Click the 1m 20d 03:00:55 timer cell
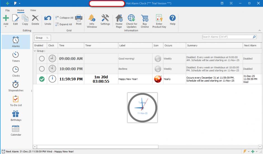The width and height of the screenshot is (263, 154). pos(101,79)
